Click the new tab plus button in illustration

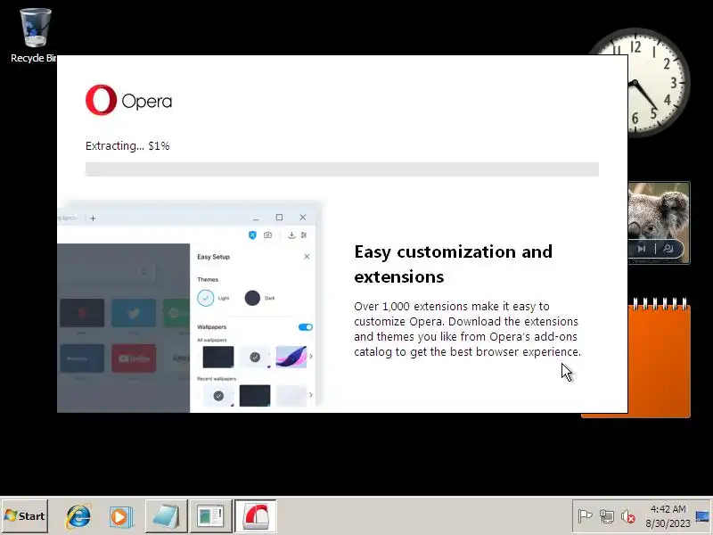93,218
